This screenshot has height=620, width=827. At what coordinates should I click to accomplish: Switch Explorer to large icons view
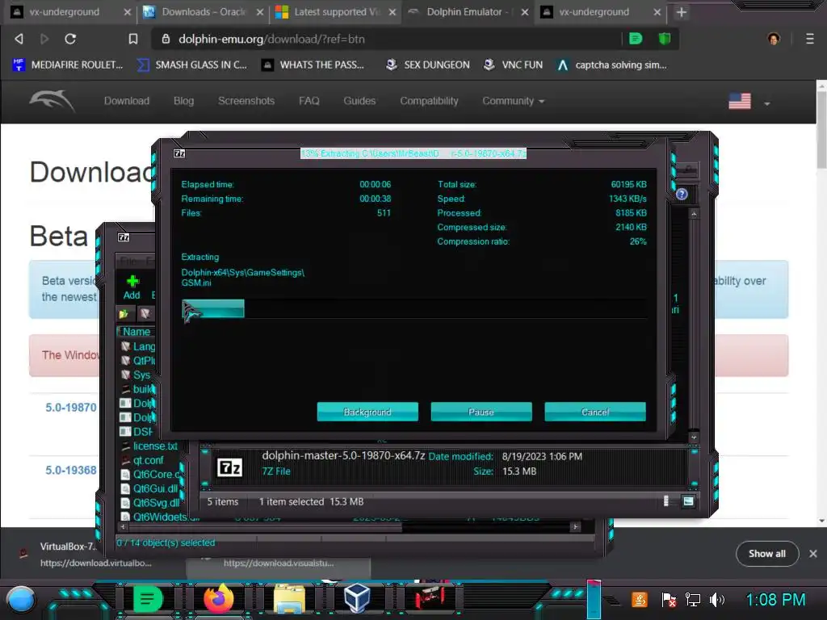688,501
